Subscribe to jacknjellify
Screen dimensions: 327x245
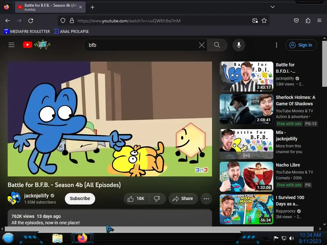(x=80, y=198)
